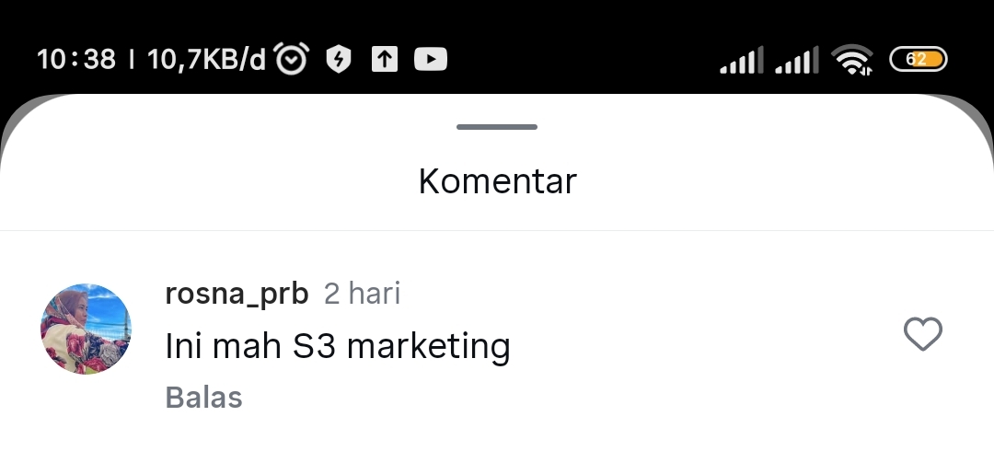This screenshot has width=994, height=451.
Task: Grab the sheet drag handle bar
Action: pyautogui.click(x=497, y=127)
